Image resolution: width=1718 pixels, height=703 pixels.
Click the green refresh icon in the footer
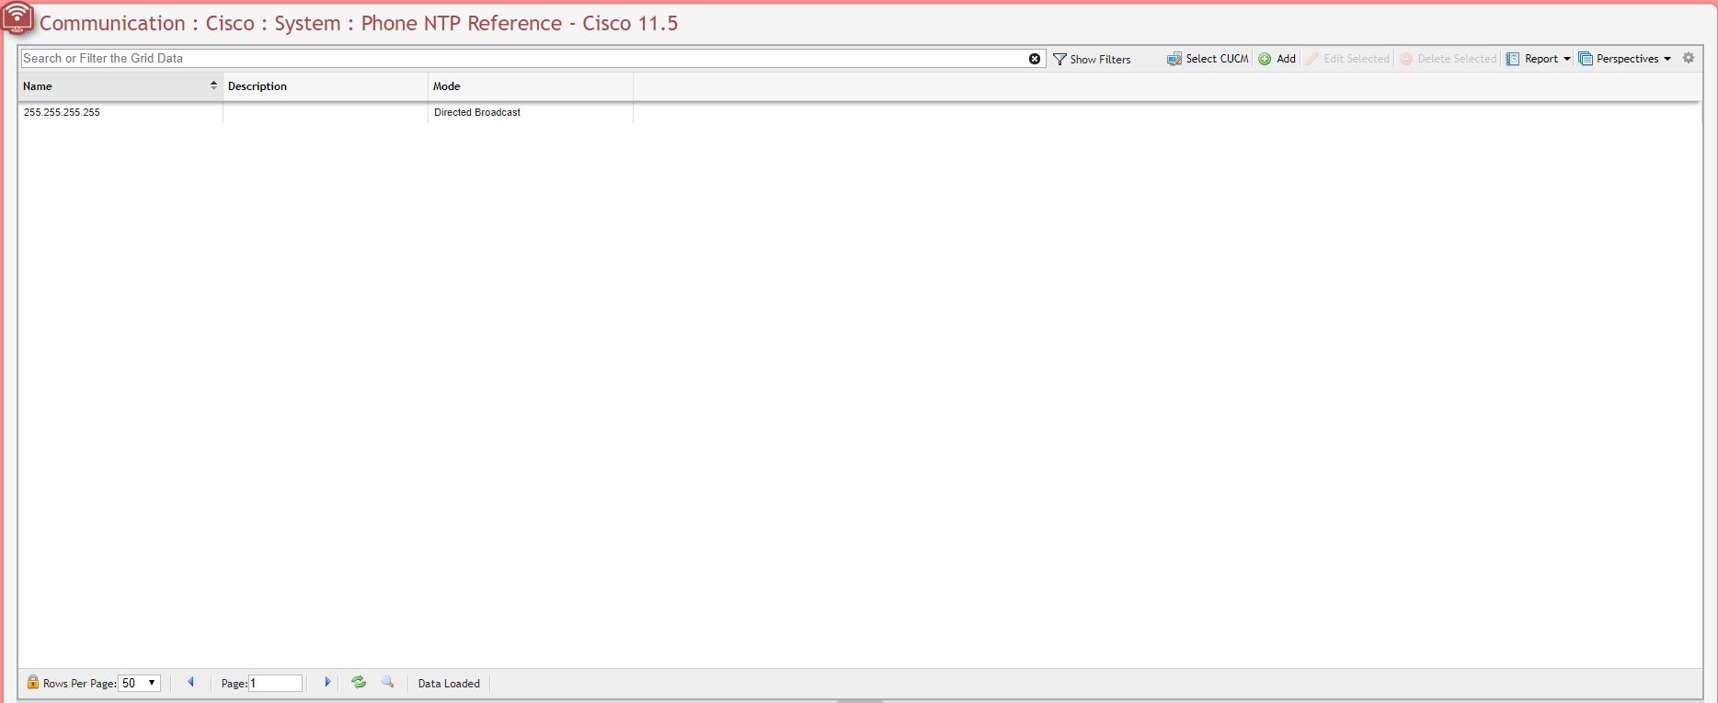[359, 682]
